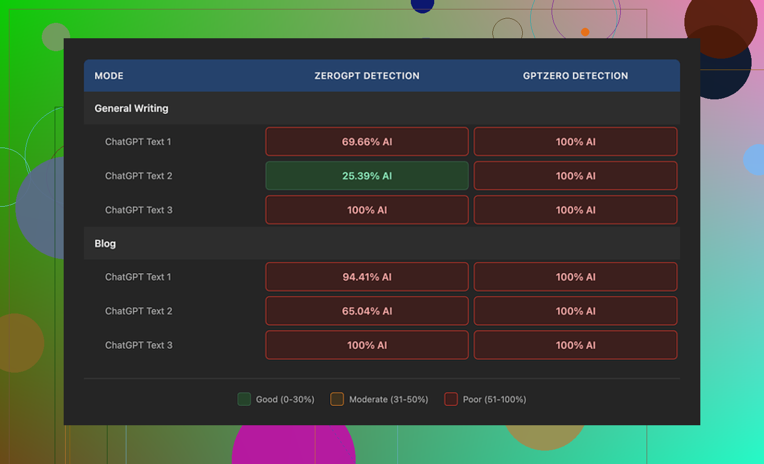Select the Blog section heading
Screen dimensions: 764x464
click(x=105, y=243)
